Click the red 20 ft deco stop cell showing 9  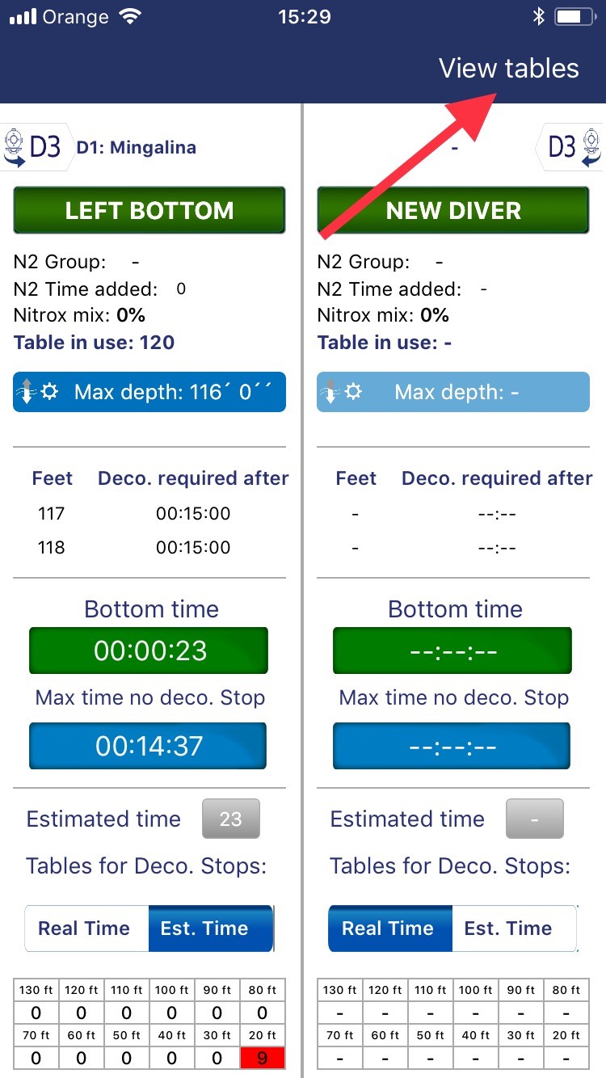[x=263, y=1058]
